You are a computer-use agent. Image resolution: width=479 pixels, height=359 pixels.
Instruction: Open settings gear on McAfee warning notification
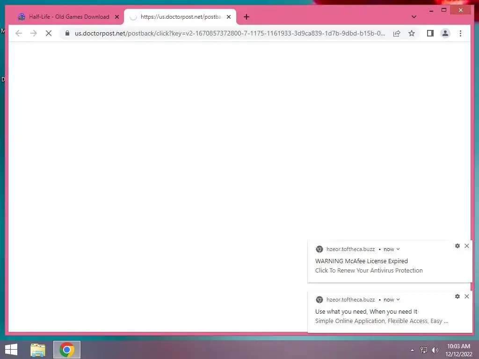coord(457,246)
